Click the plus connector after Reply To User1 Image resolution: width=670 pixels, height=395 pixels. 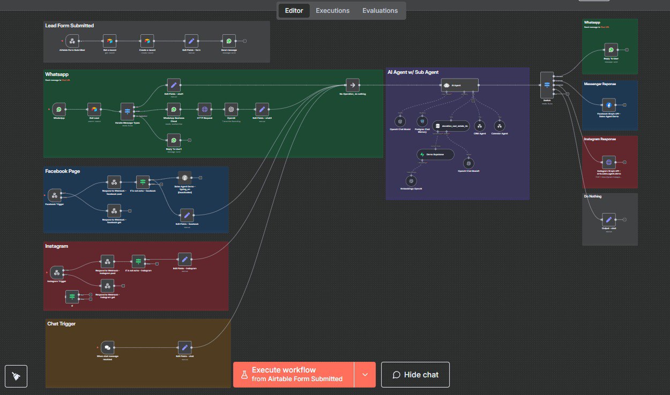(x=190, y=140)
